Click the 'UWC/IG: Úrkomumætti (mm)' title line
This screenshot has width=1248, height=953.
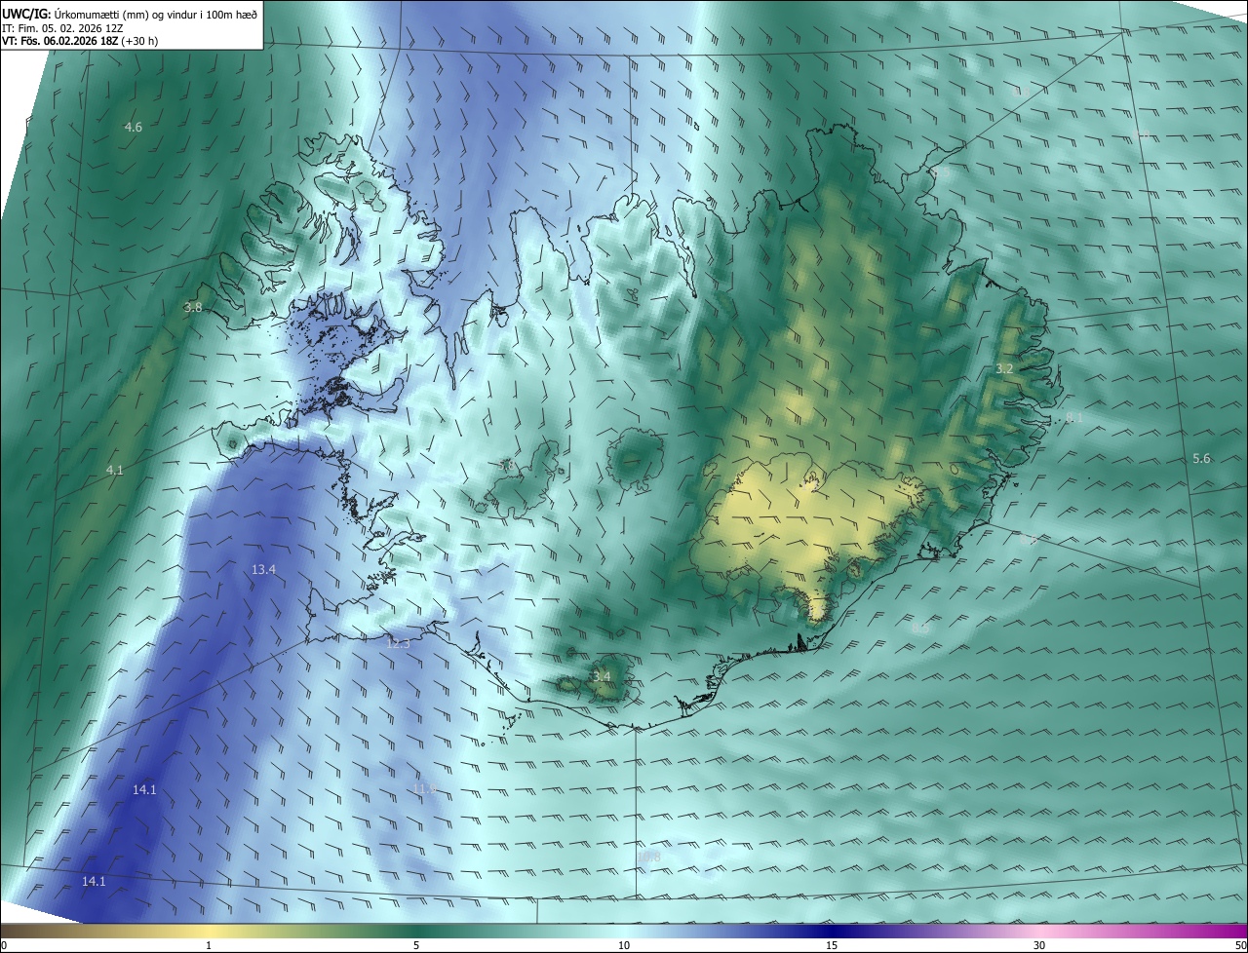click(x=130, y=13)
